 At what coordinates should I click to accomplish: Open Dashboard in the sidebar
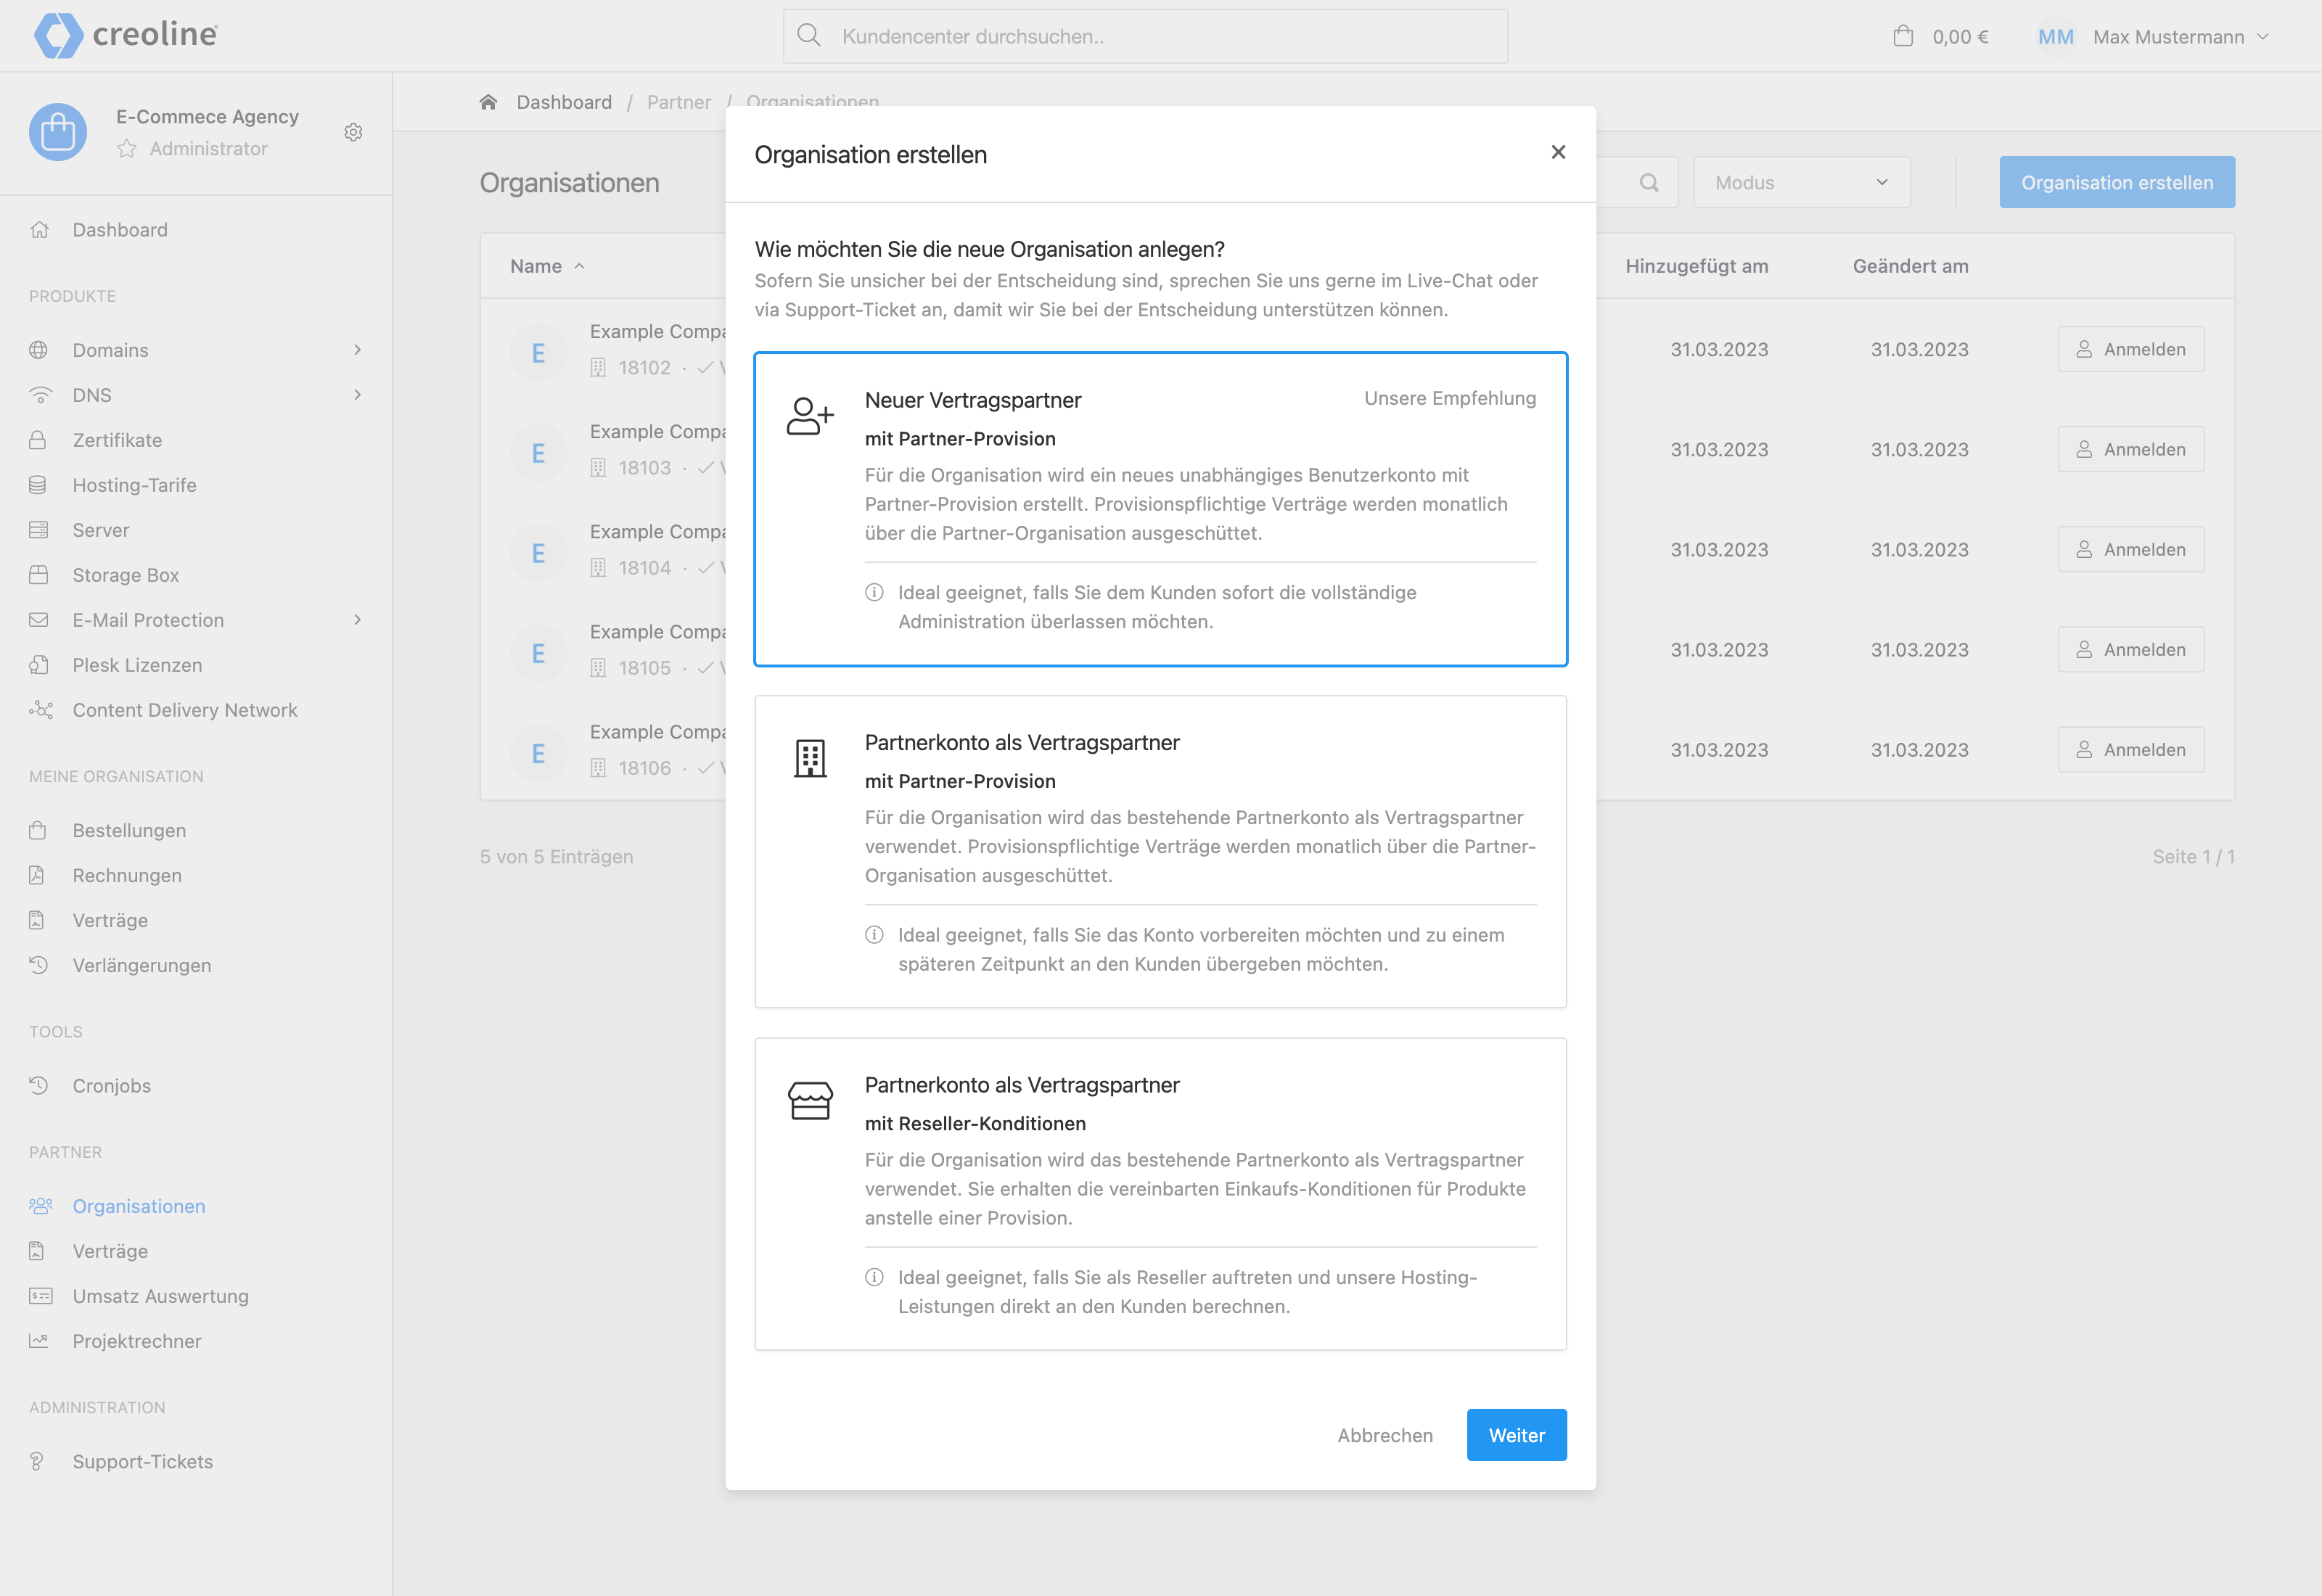point(120,230)
